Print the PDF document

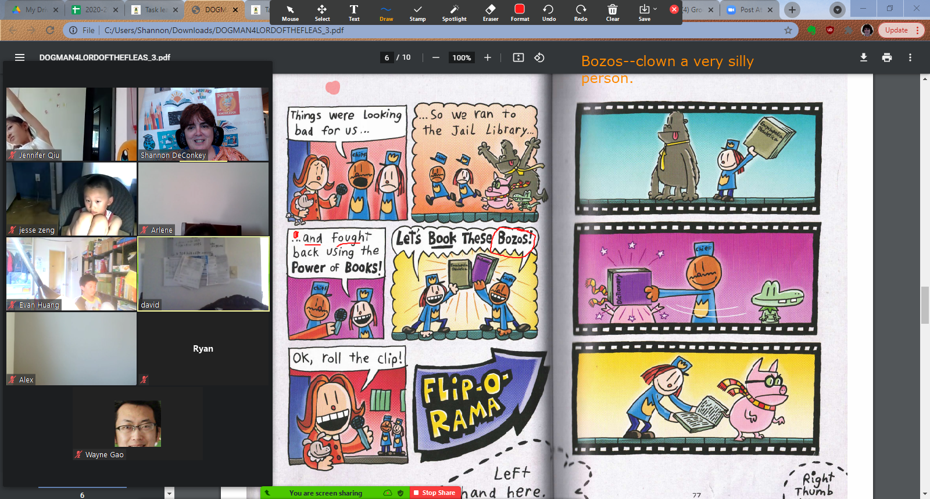tap(887, 57)
